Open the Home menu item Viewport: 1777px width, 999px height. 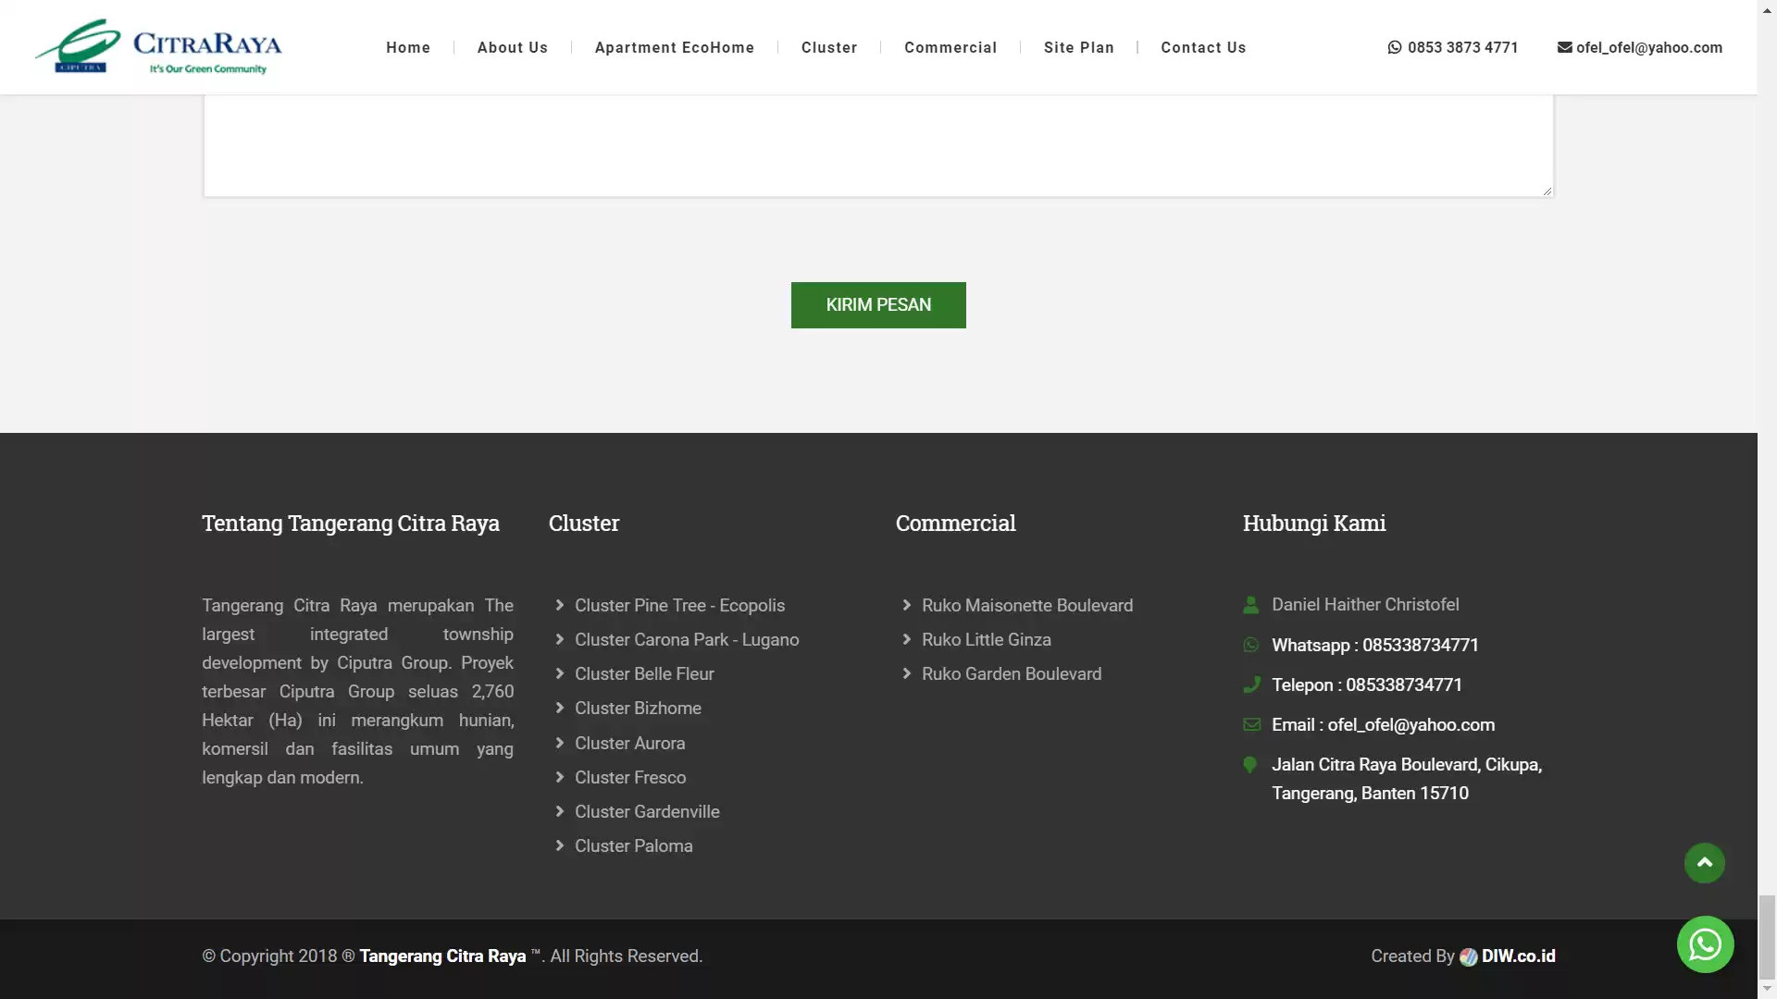408,47
